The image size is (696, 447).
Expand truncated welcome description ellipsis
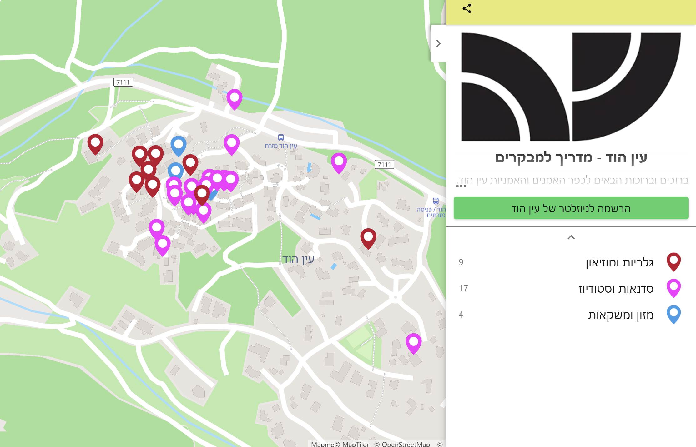click(x=461, y=186)
